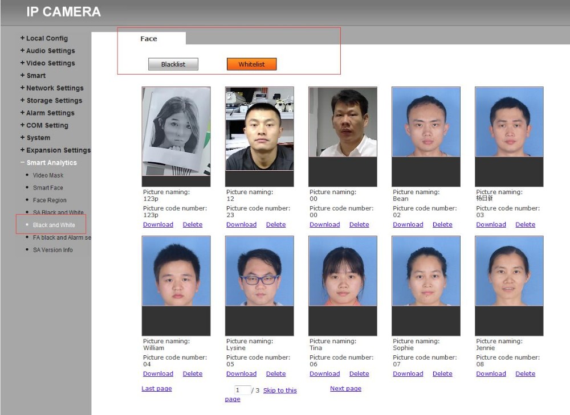Screen dimensions: 570x415
Task: Download Lysine's picture
Action: (x=241, y=373)
